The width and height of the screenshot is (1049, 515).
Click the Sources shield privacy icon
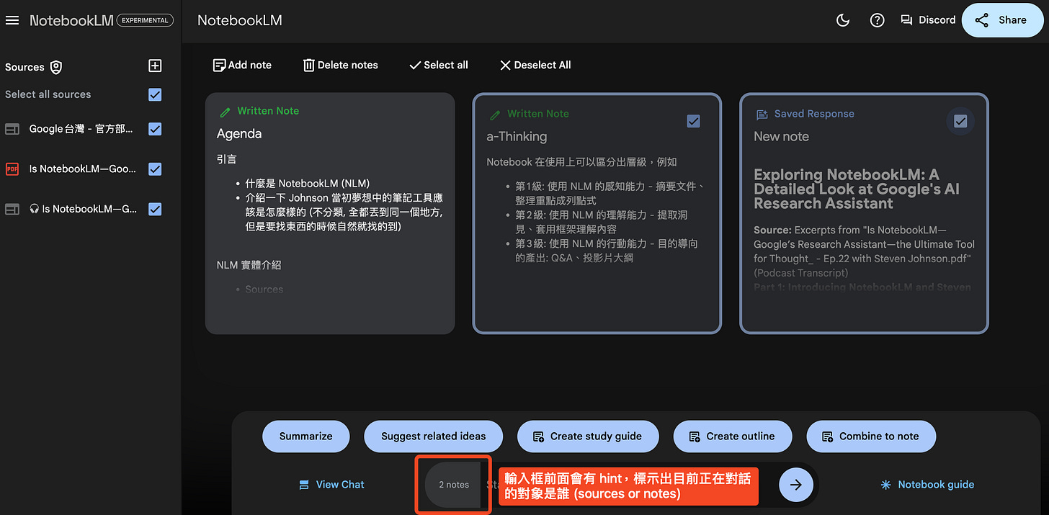[55, 67]
